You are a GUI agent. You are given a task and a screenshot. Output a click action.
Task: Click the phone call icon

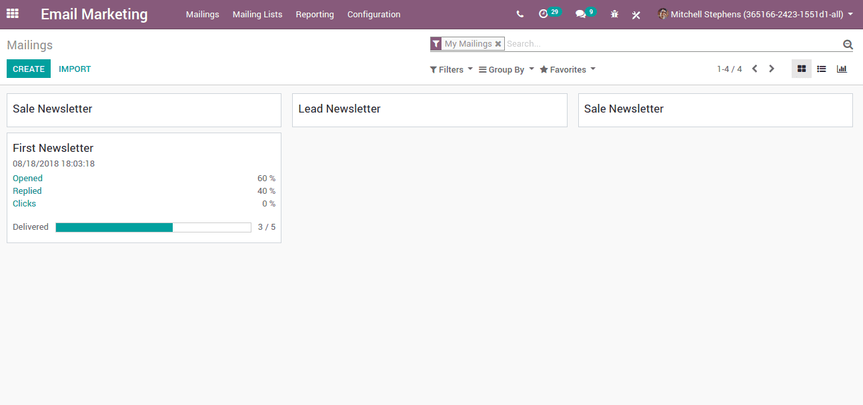tap(520, 14)
